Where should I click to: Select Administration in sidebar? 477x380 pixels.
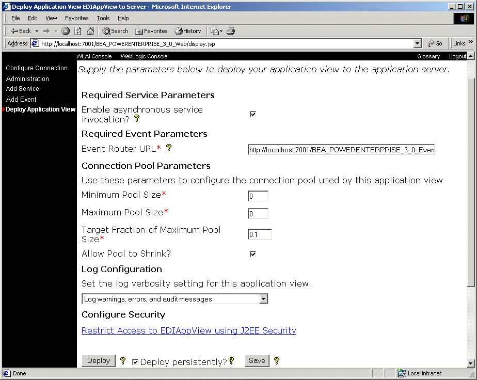[x=27, y=78]
